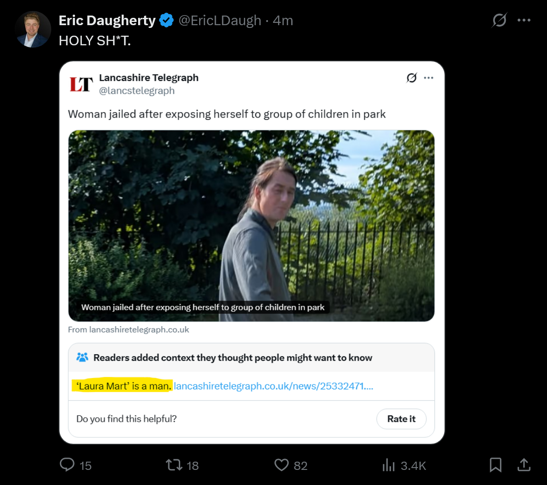Click the Lancashire Telegraph LT logo avatar
547x485 pixels.
click(81, 84)
